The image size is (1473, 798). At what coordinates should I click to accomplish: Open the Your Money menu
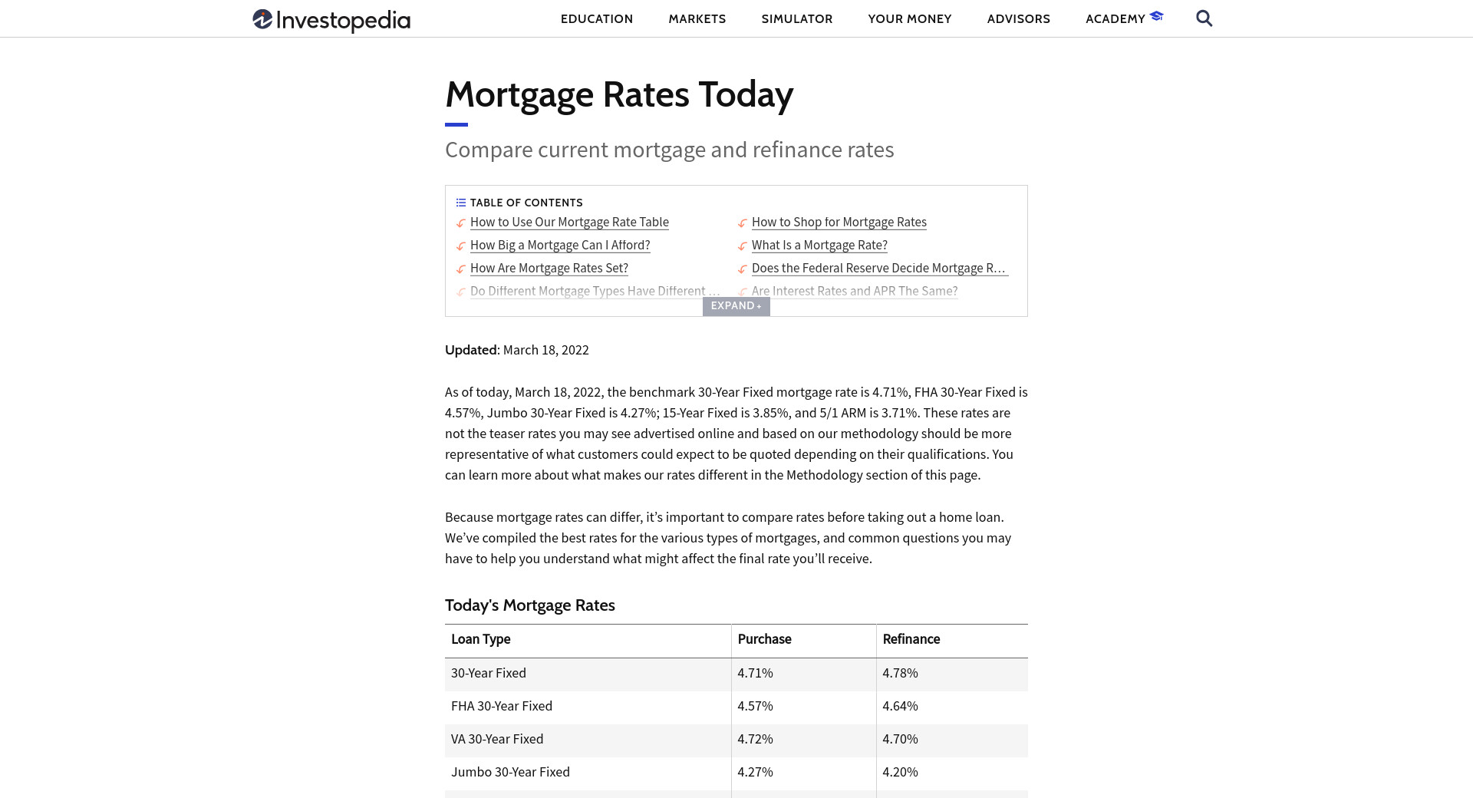tap(909, 19)
